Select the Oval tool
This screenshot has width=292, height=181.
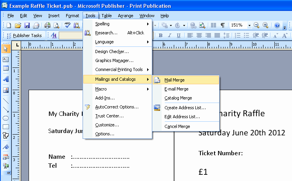point(6,118)
